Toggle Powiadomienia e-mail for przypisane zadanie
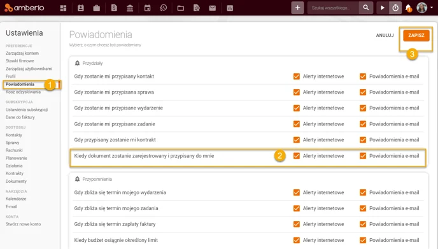This screenshot has width=438, height=249. (x=363, y=124)
